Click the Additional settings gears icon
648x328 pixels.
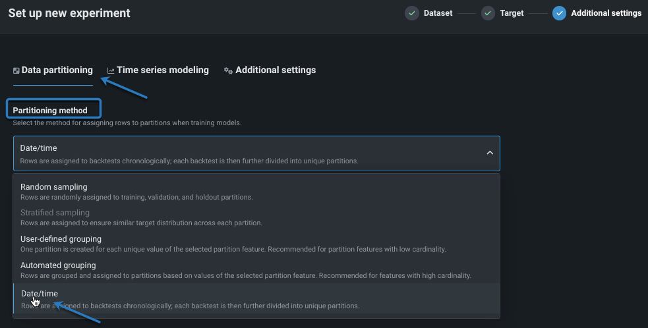[x=228, y=70]
